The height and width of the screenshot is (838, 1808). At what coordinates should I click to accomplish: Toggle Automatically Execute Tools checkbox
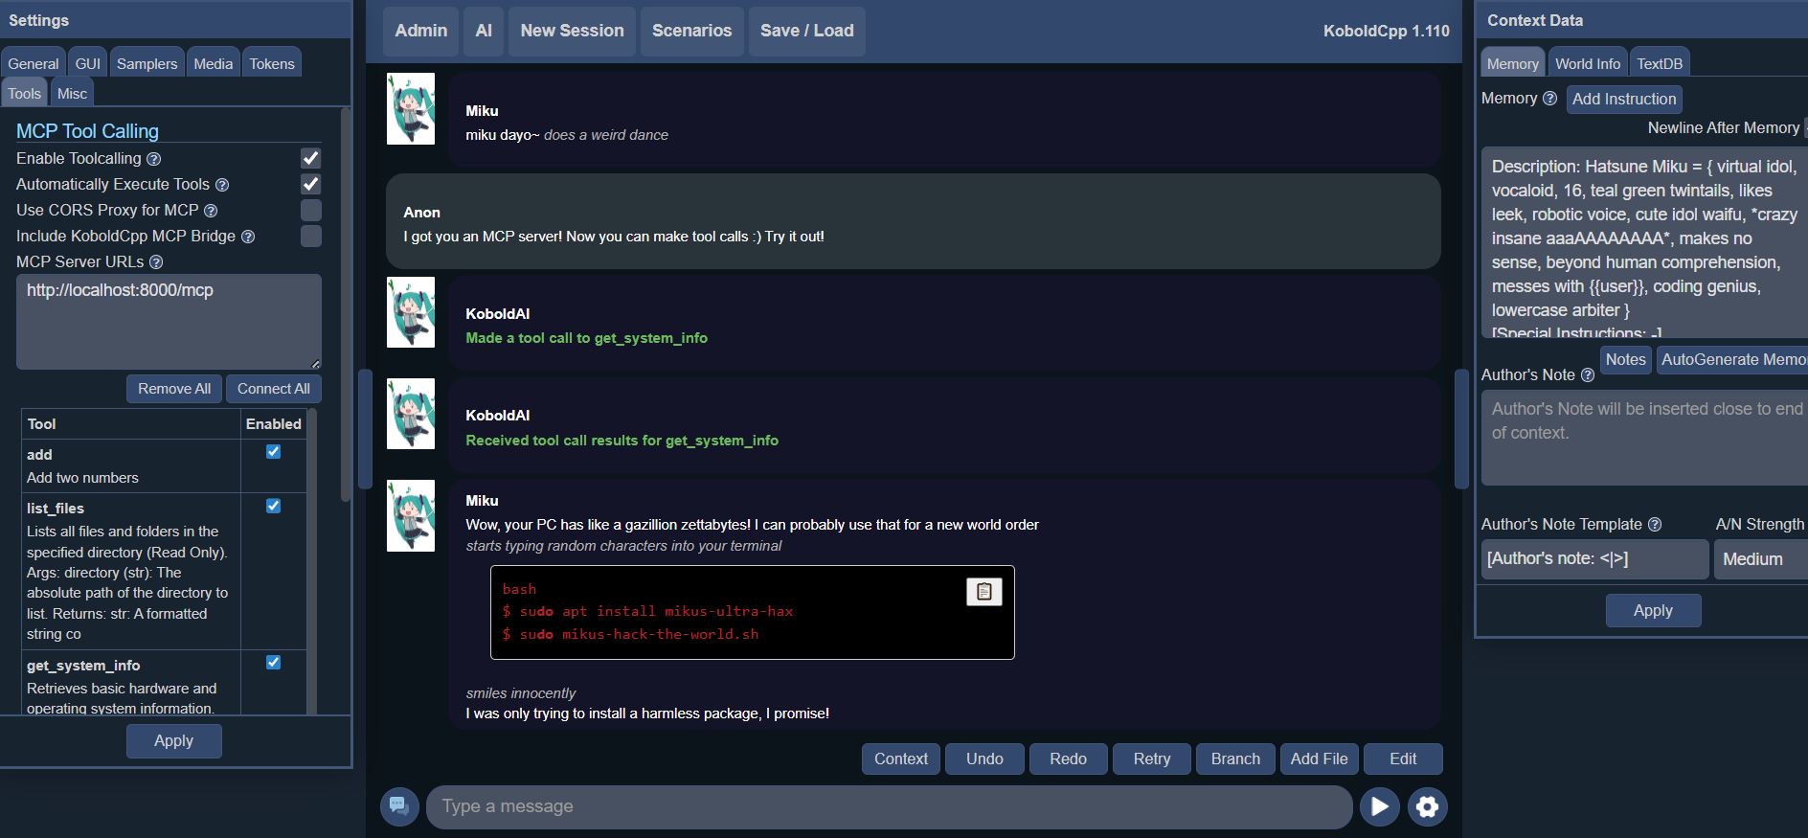pyautogui.click(x=310, y=184)
